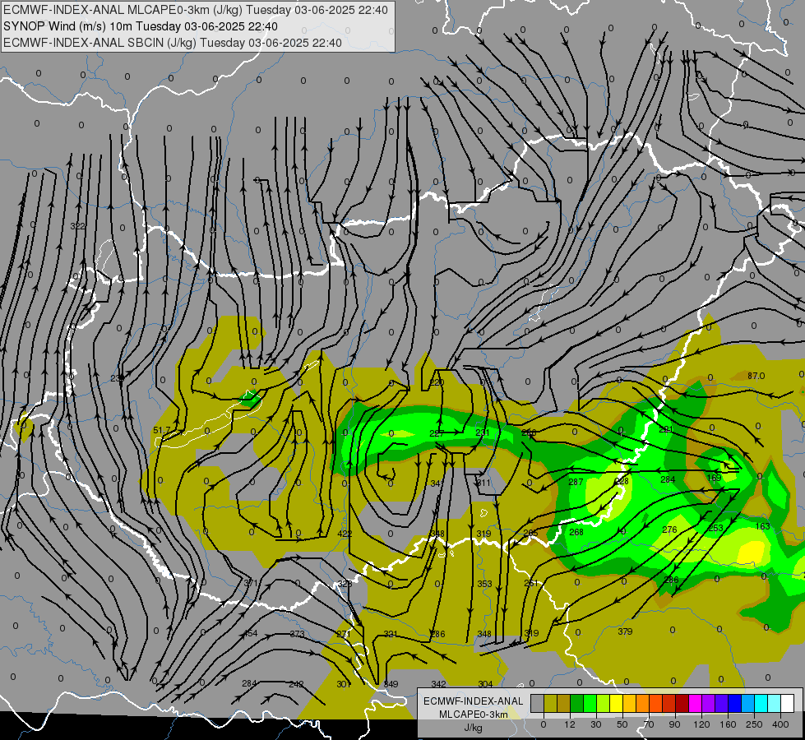Click the pure yellow legend swatch before 50

tap(616, 703)
